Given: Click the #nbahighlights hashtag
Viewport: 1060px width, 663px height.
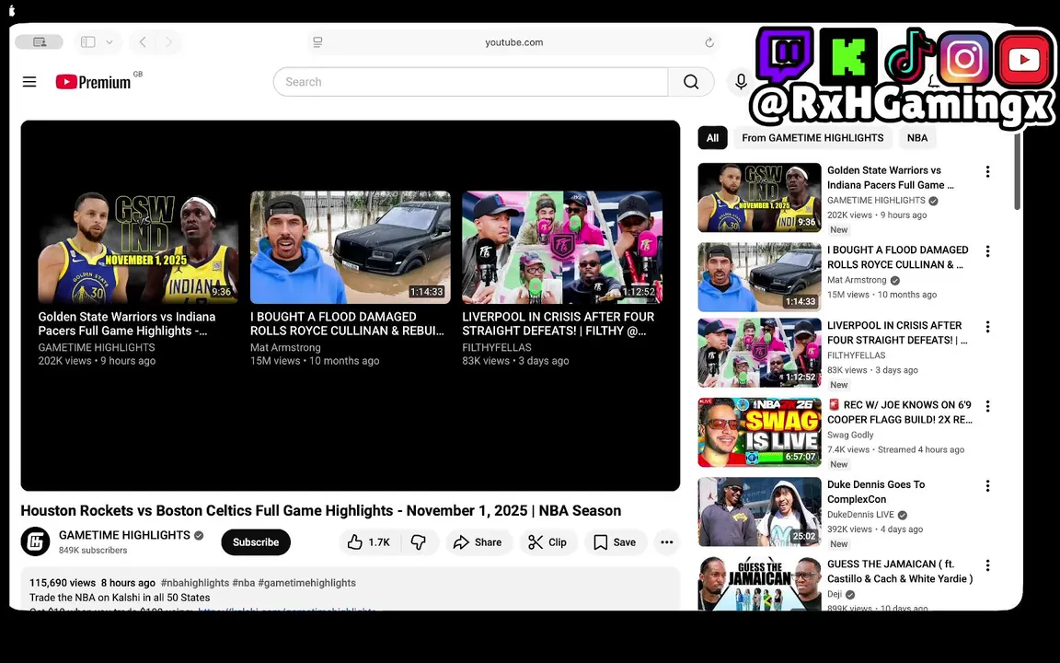Looking at the screenshot, I should [195, 583].
